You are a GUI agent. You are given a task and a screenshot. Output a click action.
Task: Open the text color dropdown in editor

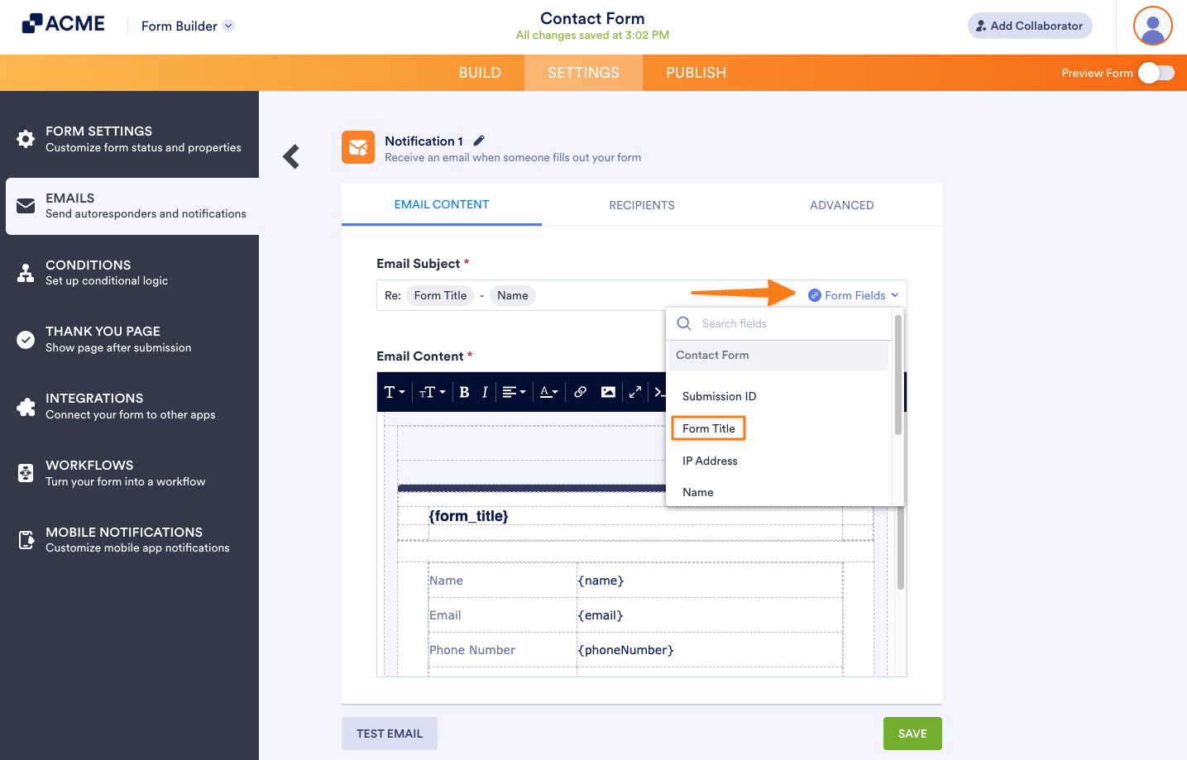point(548,391)
